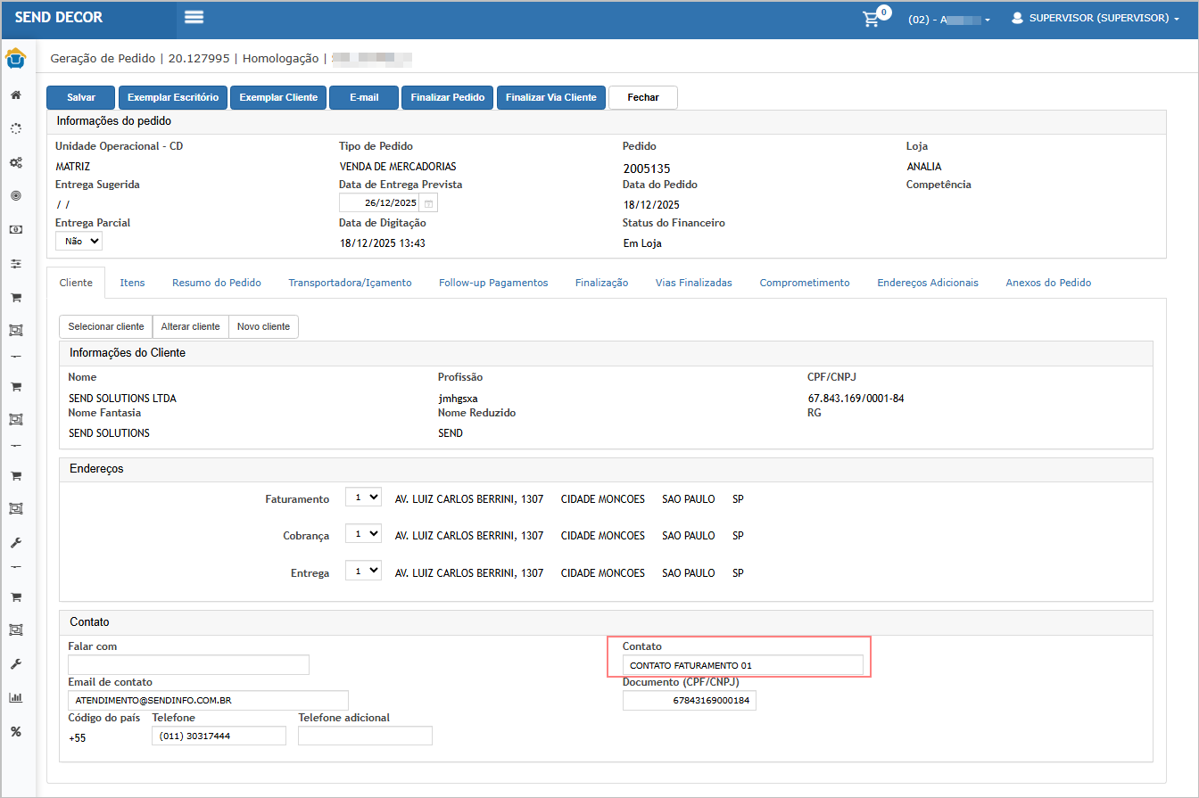Image resolution: width=1199 pixels, height=798 pixels.
Task: Open the bar chart sidebar icon
Action: point(15,697)
